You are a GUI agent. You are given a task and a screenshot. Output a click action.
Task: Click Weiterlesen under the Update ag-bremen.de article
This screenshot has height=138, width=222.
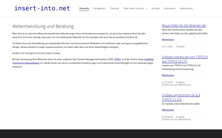click(x=168, y=110)
